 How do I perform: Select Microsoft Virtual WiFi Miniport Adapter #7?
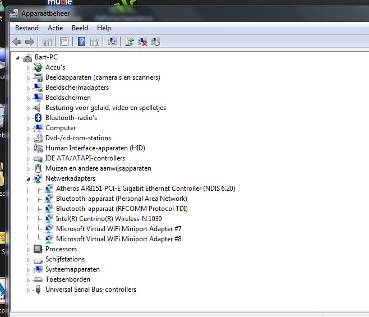(x=119, y=229)
